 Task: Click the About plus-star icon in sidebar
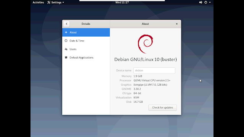[x=66, y=32]
